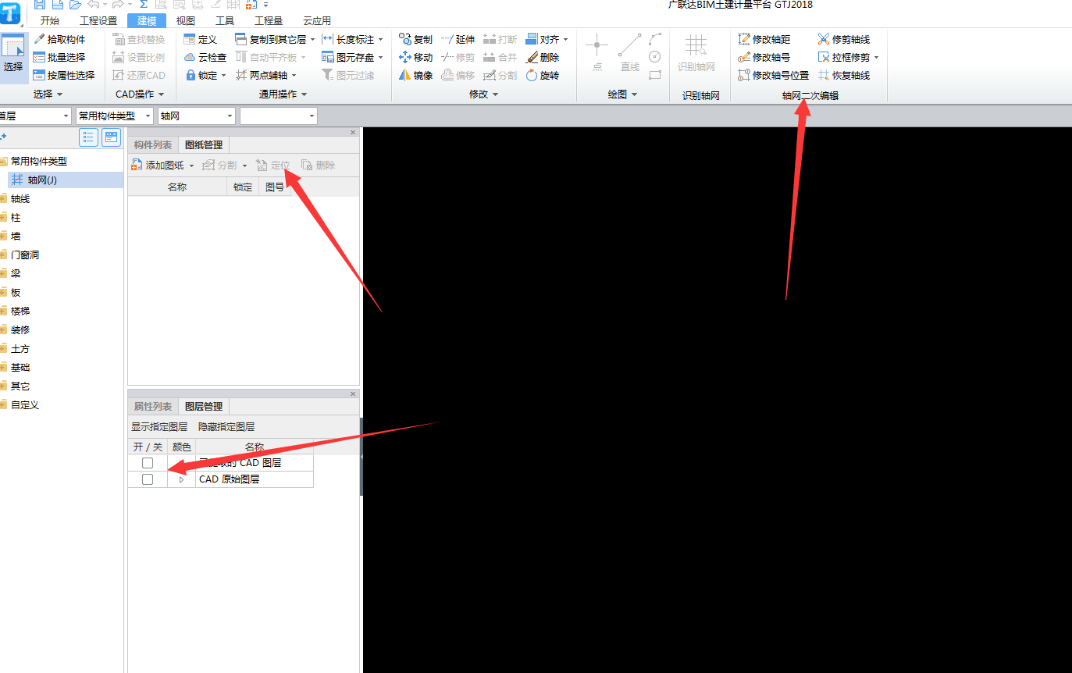The height and width of the screenshot is (673, 1072).
Task: Click 显示指定图层 button
Action: [x=159, y=427]
